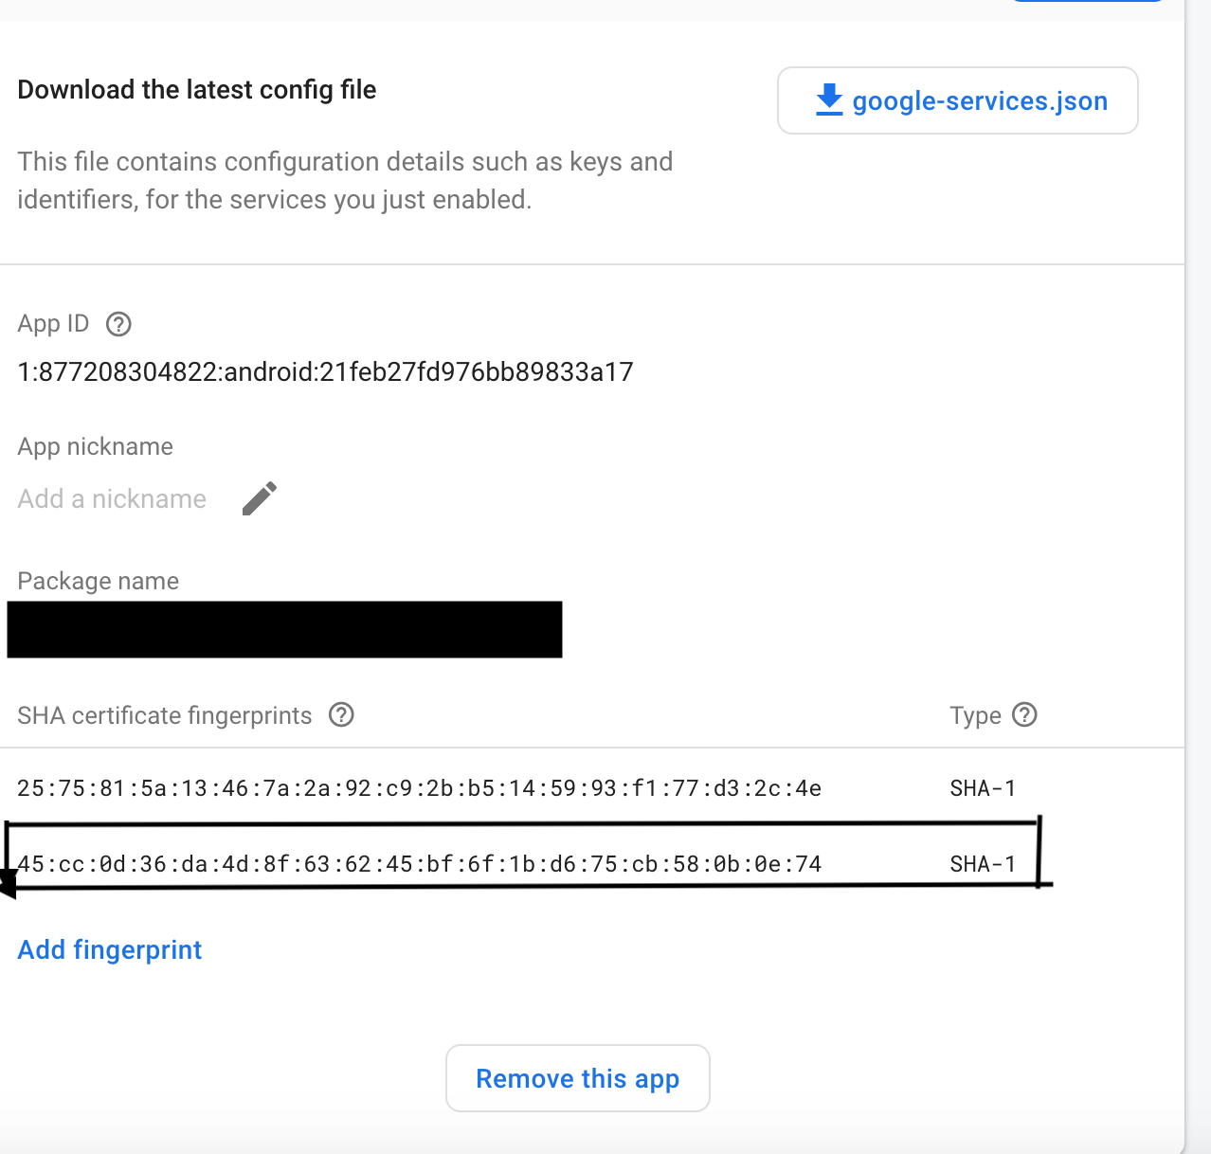Click the SHA-1 label of the first fingerprint row

coord(983,787)
